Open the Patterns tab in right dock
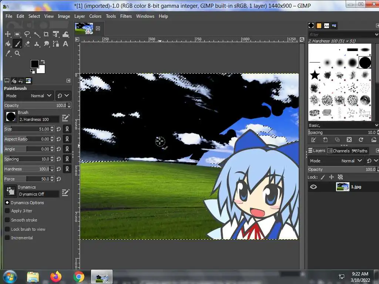The width and height of the screenshot is (379, 284). click(319, 26)
